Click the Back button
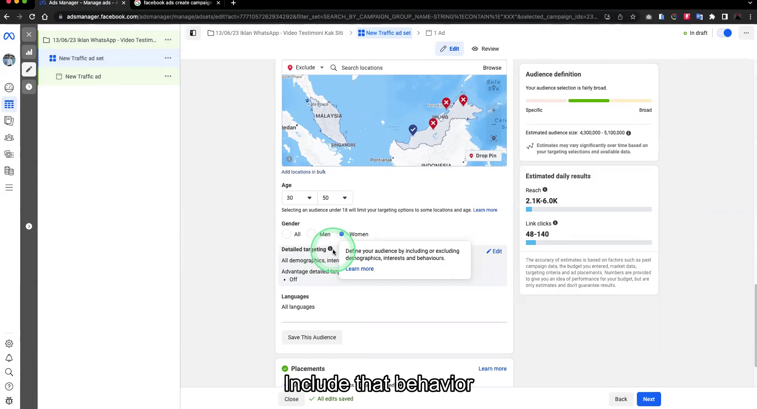Image resolution: width=757 pixels, height=409 pixels. [621, 399]
